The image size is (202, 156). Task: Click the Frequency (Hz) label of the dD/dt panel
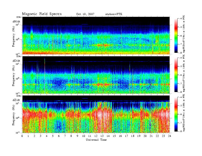pyautogui.click(x=14, y=75)
